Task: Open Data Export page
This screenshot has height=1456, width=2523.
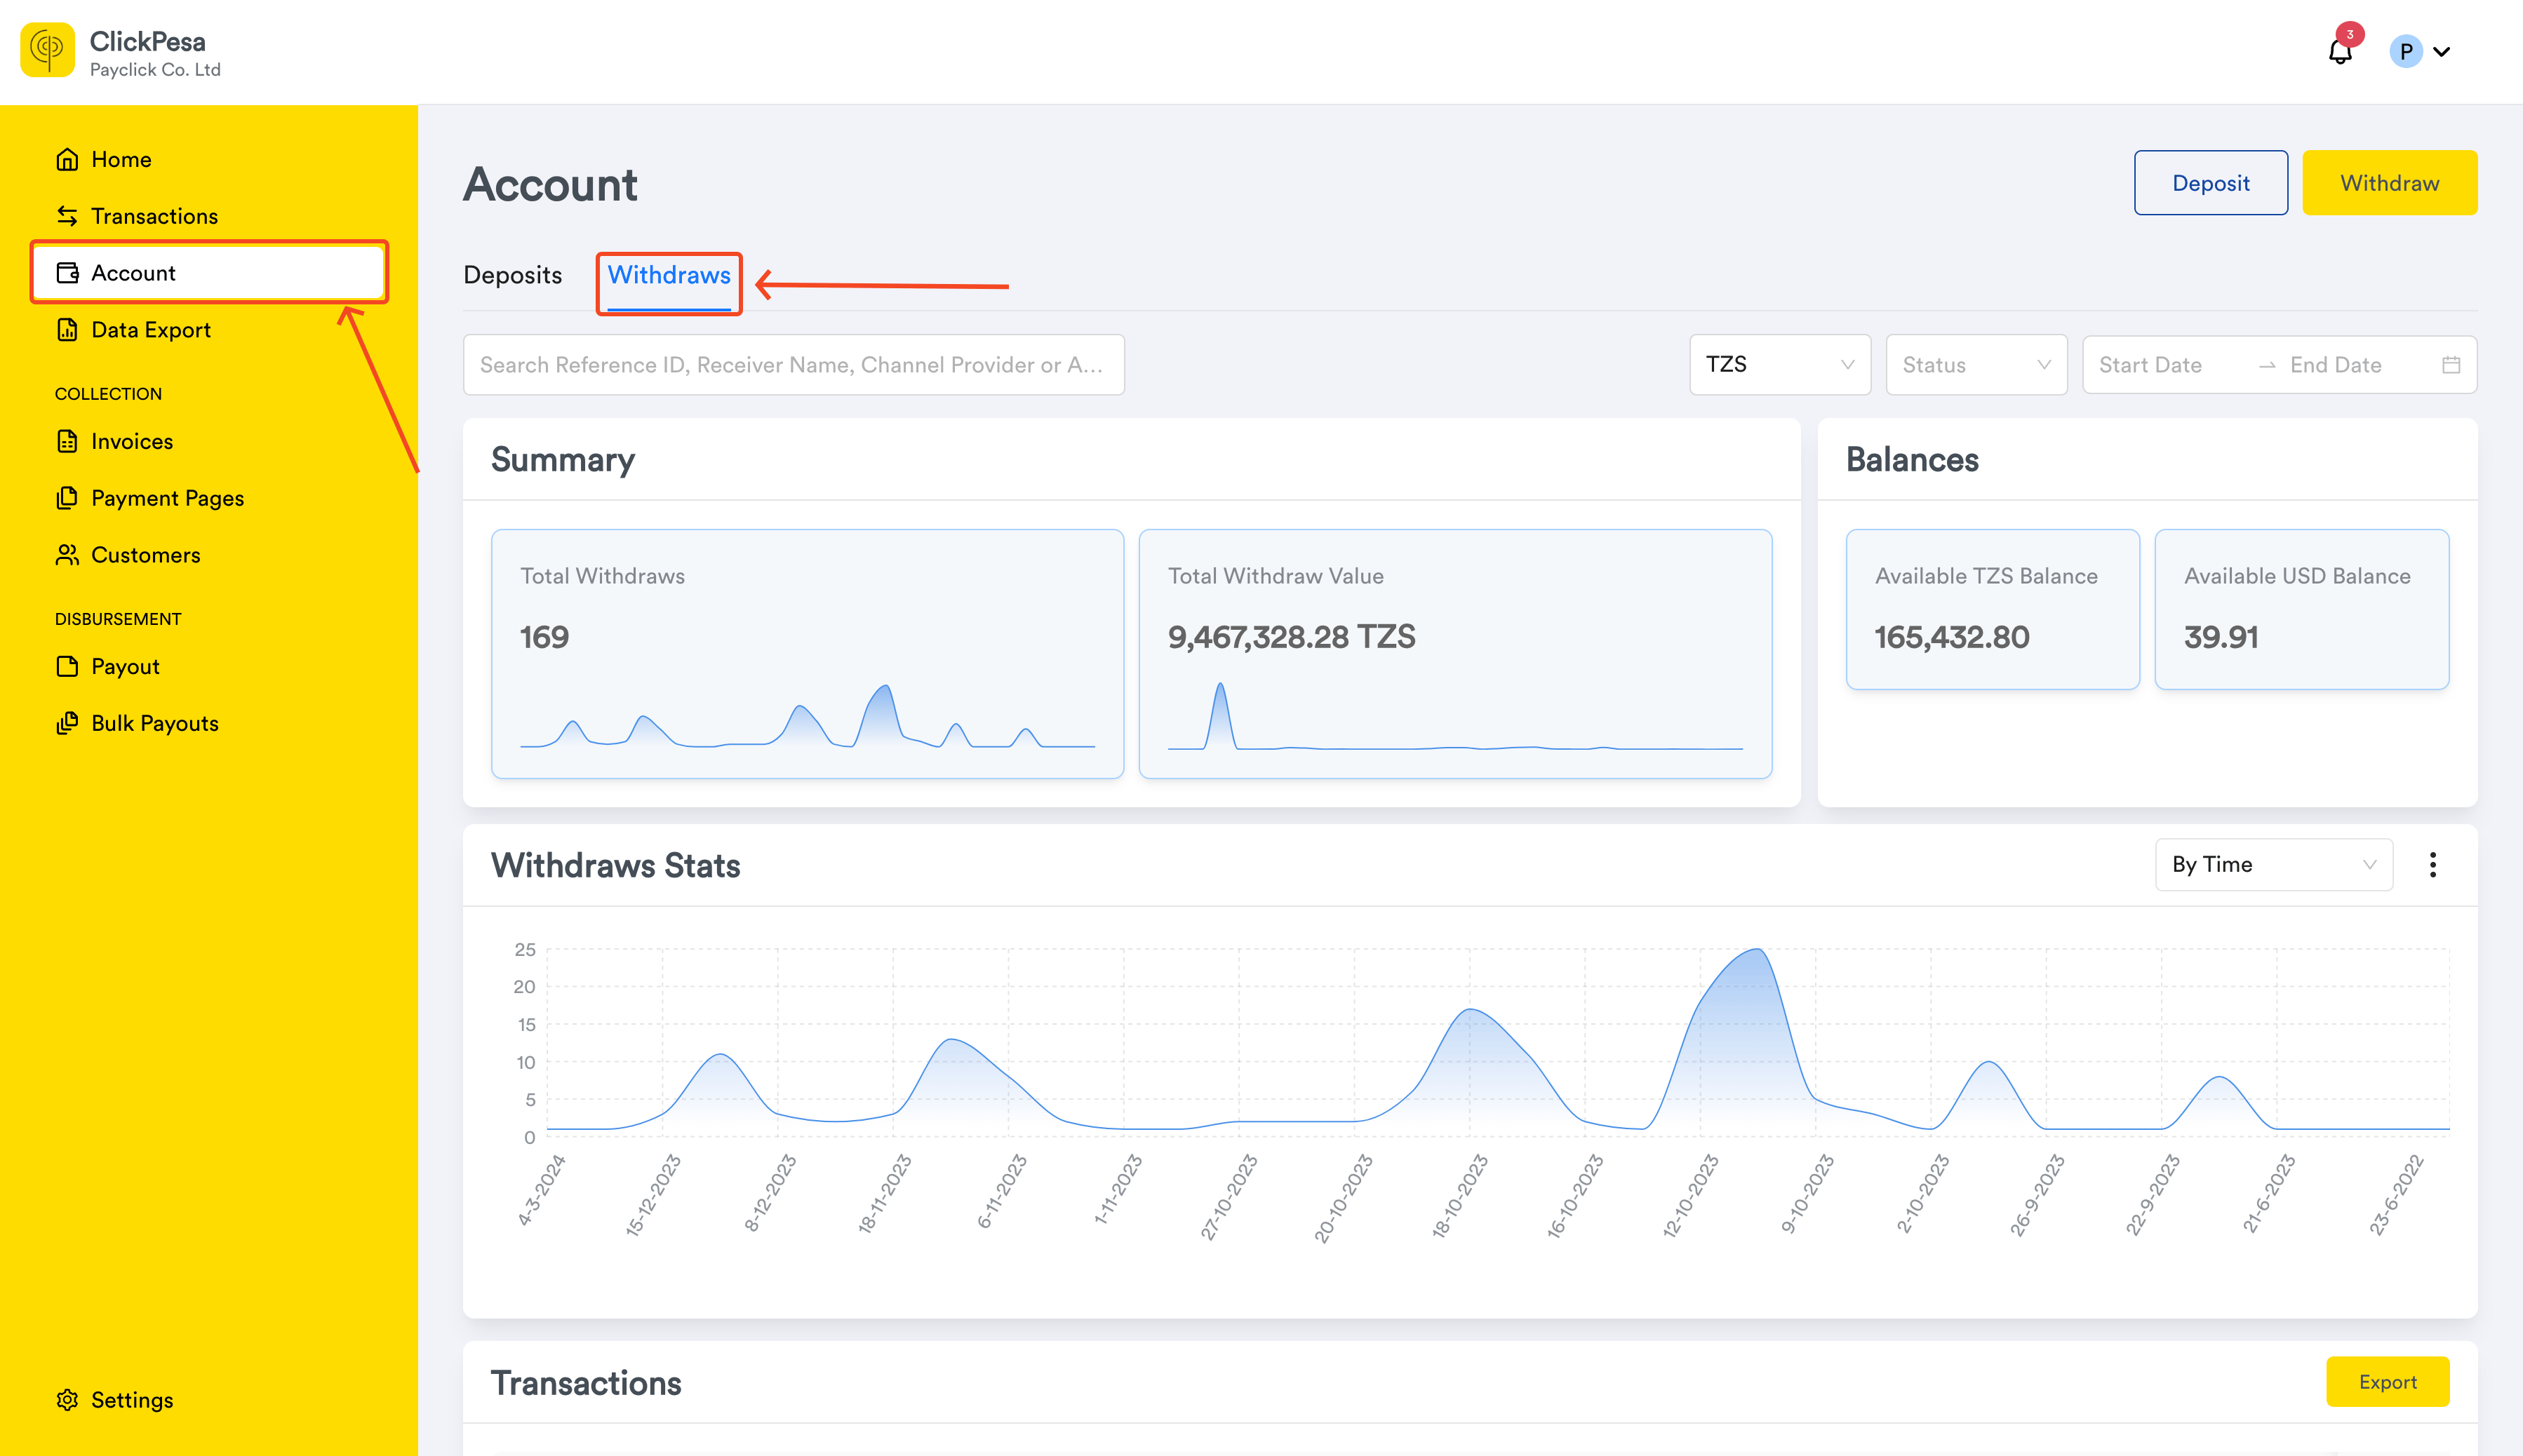Action: [x=150, y=330]
